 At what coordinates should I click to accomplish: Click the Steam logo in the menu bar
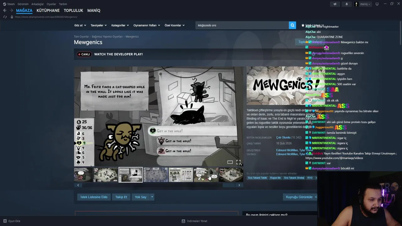pyautogui.click(x=4, y=4)
